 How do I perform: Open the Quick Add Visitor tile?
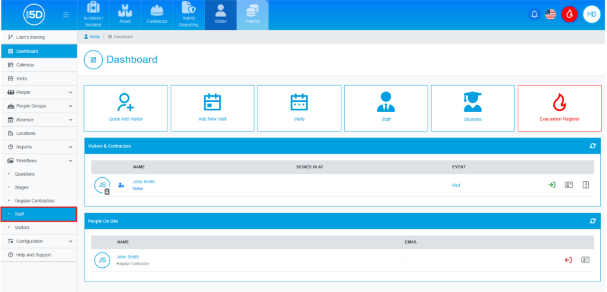click(x=126, y=107)
